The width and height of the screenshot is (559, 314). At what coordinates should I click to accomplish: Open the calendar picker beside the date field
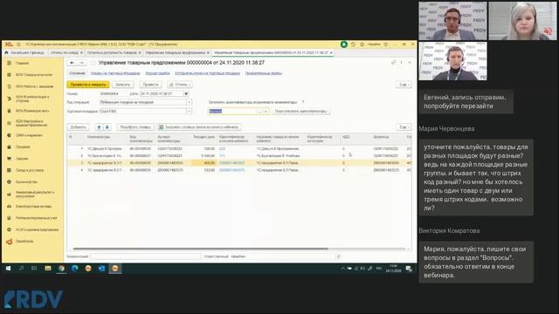point(186,93)
